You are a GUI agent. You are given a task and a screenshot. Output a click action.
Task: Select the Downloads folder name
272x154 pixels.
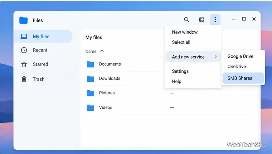point(110,78)
